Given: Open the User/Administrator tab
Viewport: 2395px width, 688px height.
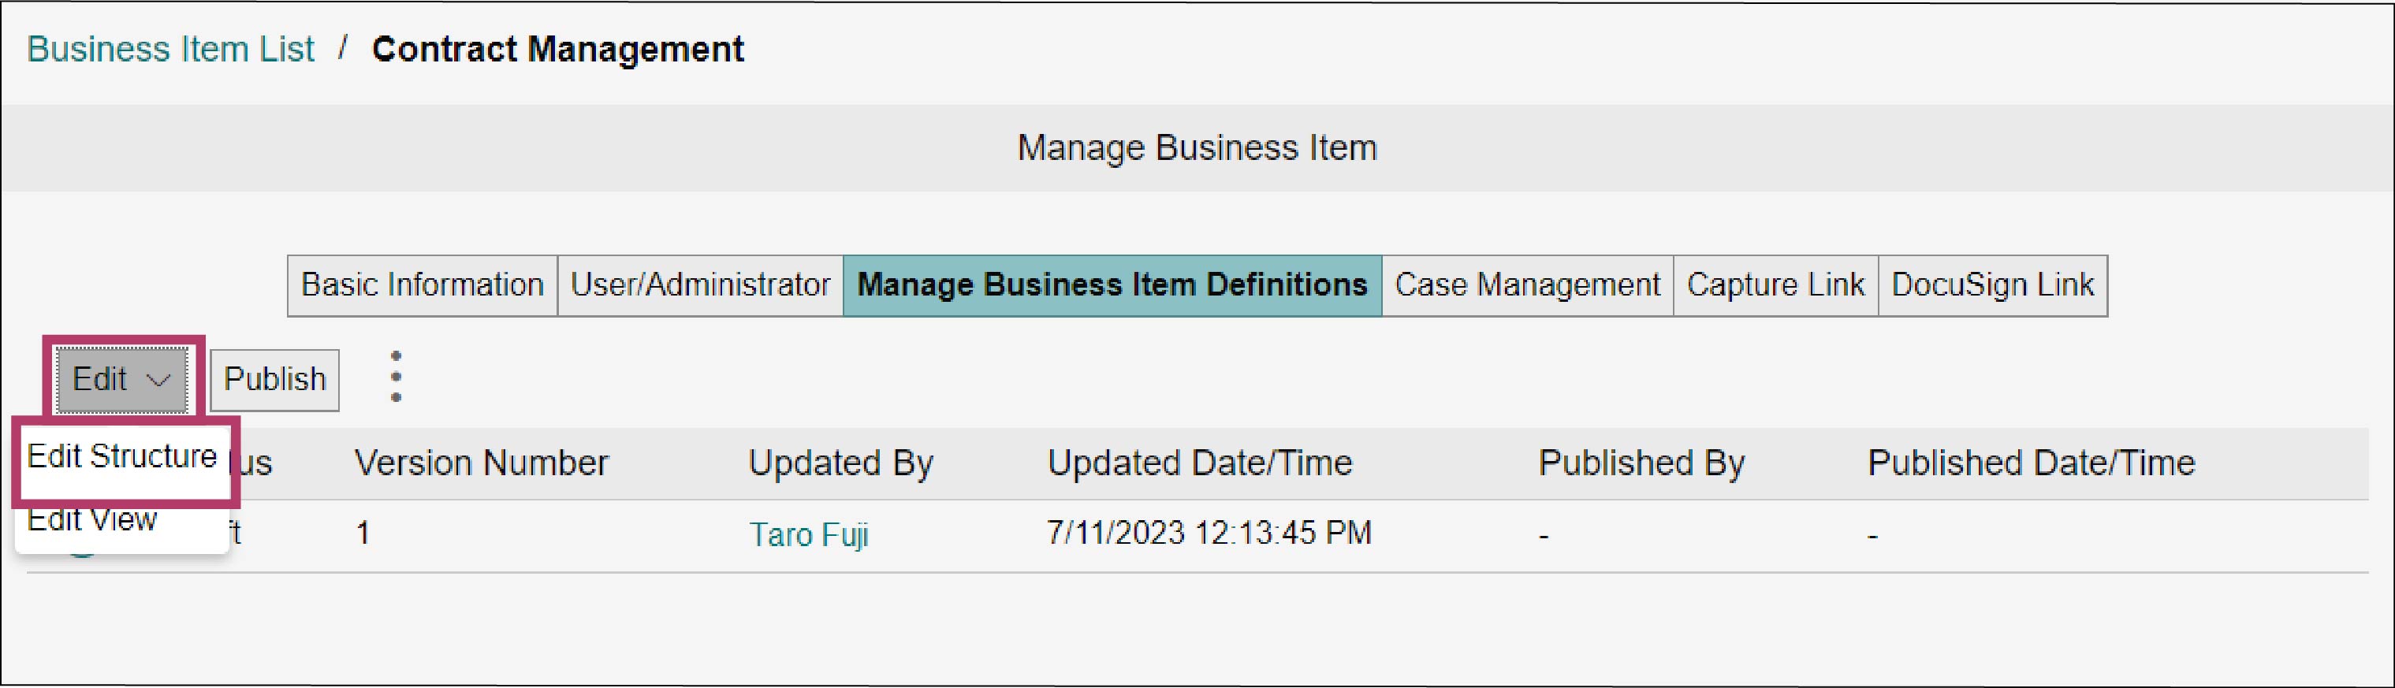Looking at the screenshot, I should point(700,285).
